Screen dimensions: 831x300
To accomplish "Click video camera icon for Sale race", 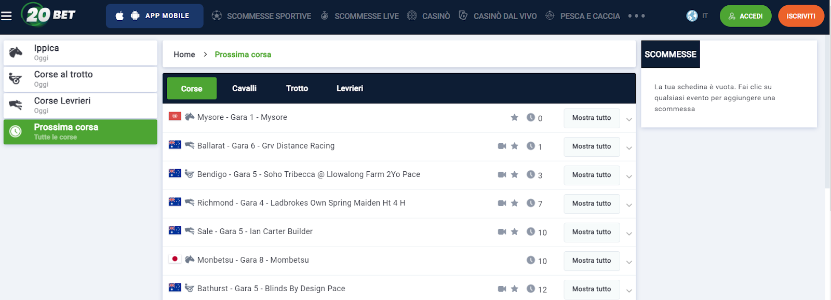I will coord(502,232).
